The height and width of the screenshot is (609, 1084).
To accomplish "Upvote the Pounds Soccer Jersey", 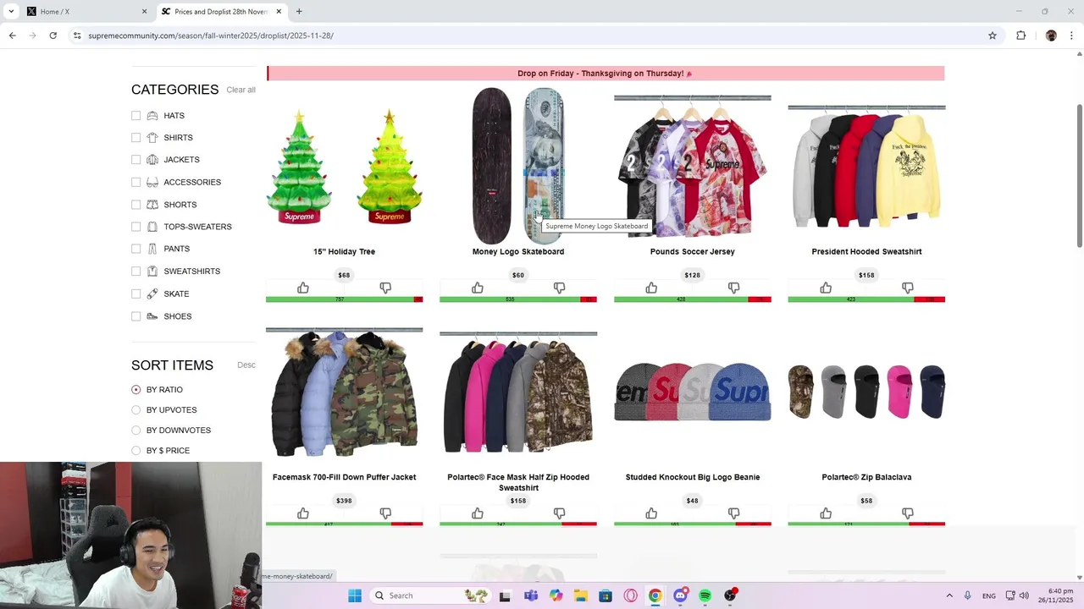I will point(651,288).
